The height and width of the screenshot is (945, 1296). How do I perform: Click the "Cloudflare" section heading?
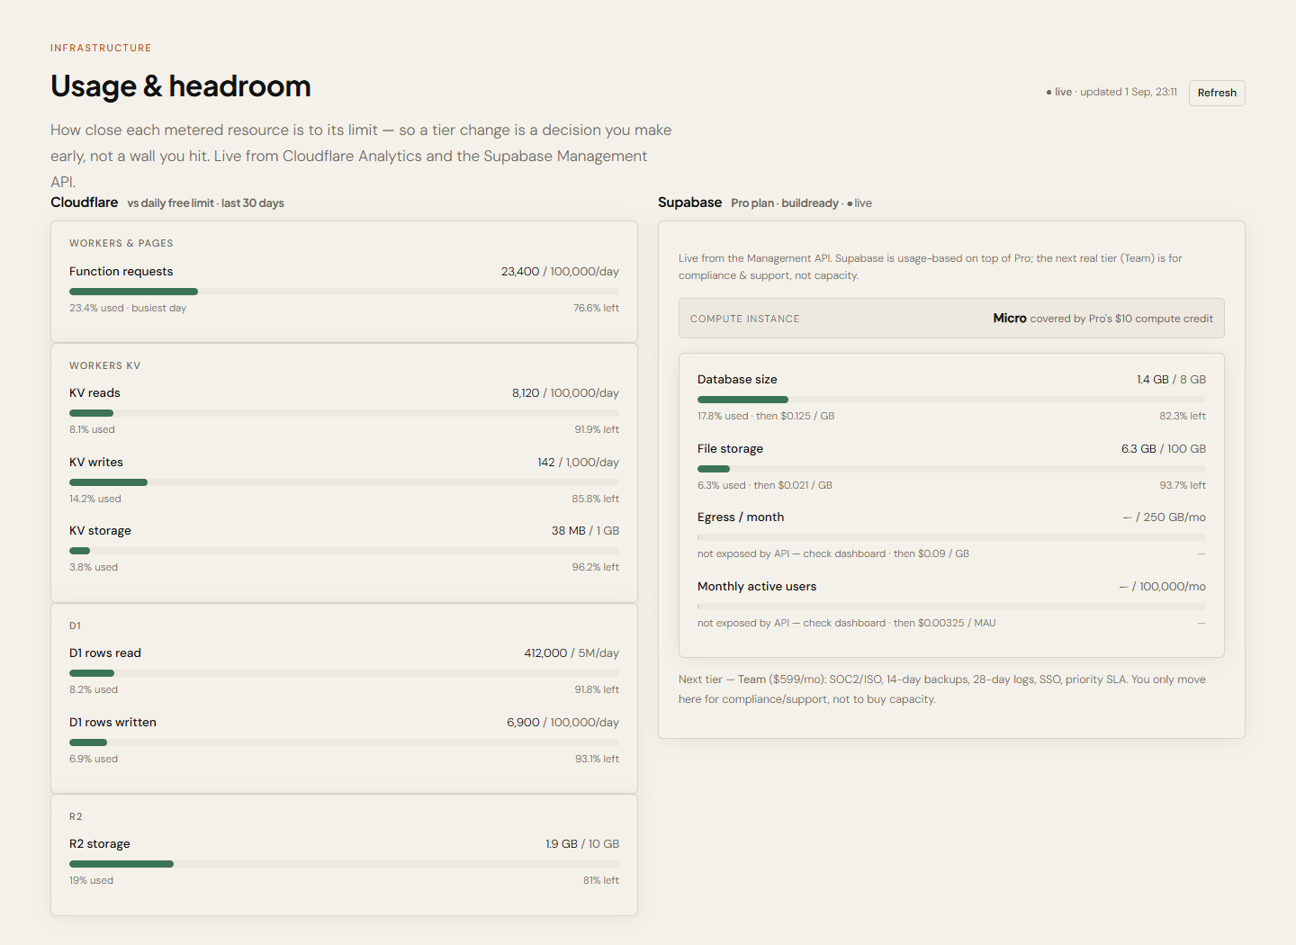[85, 202]
